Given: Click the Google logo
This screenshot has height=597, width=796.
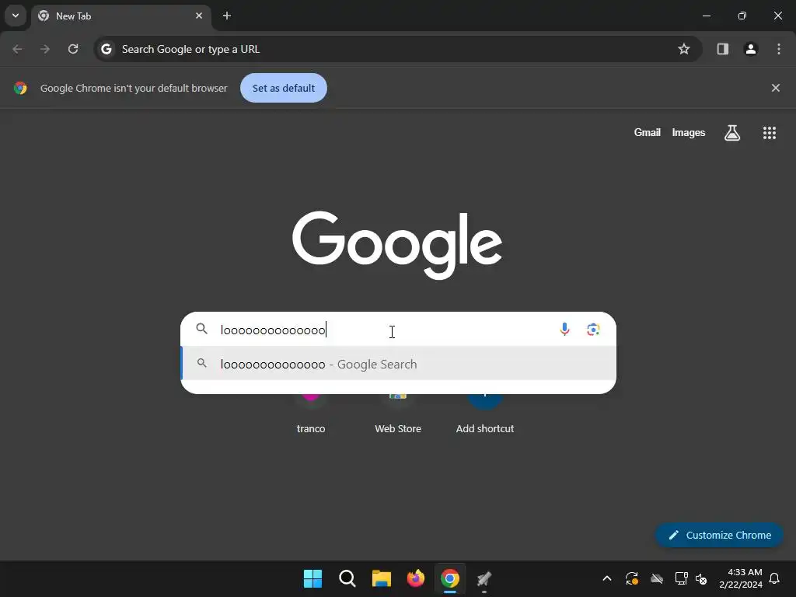Looking at the screenshot, I should (x=397, y=245).
